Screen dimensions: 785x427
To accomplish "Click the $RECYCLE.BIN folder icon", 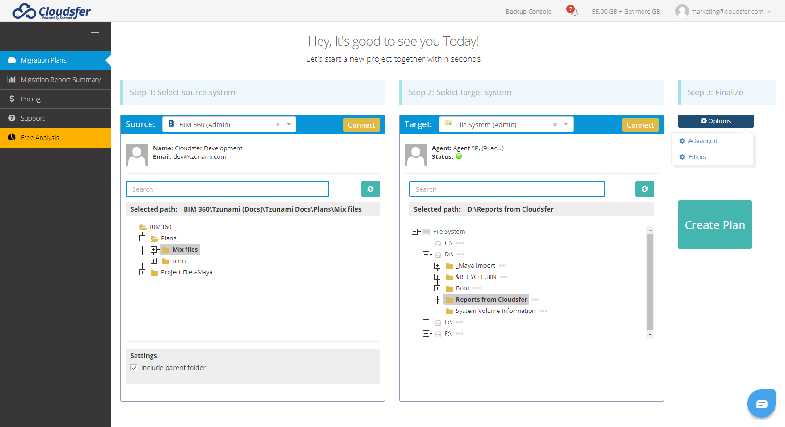I will point(449,277).
